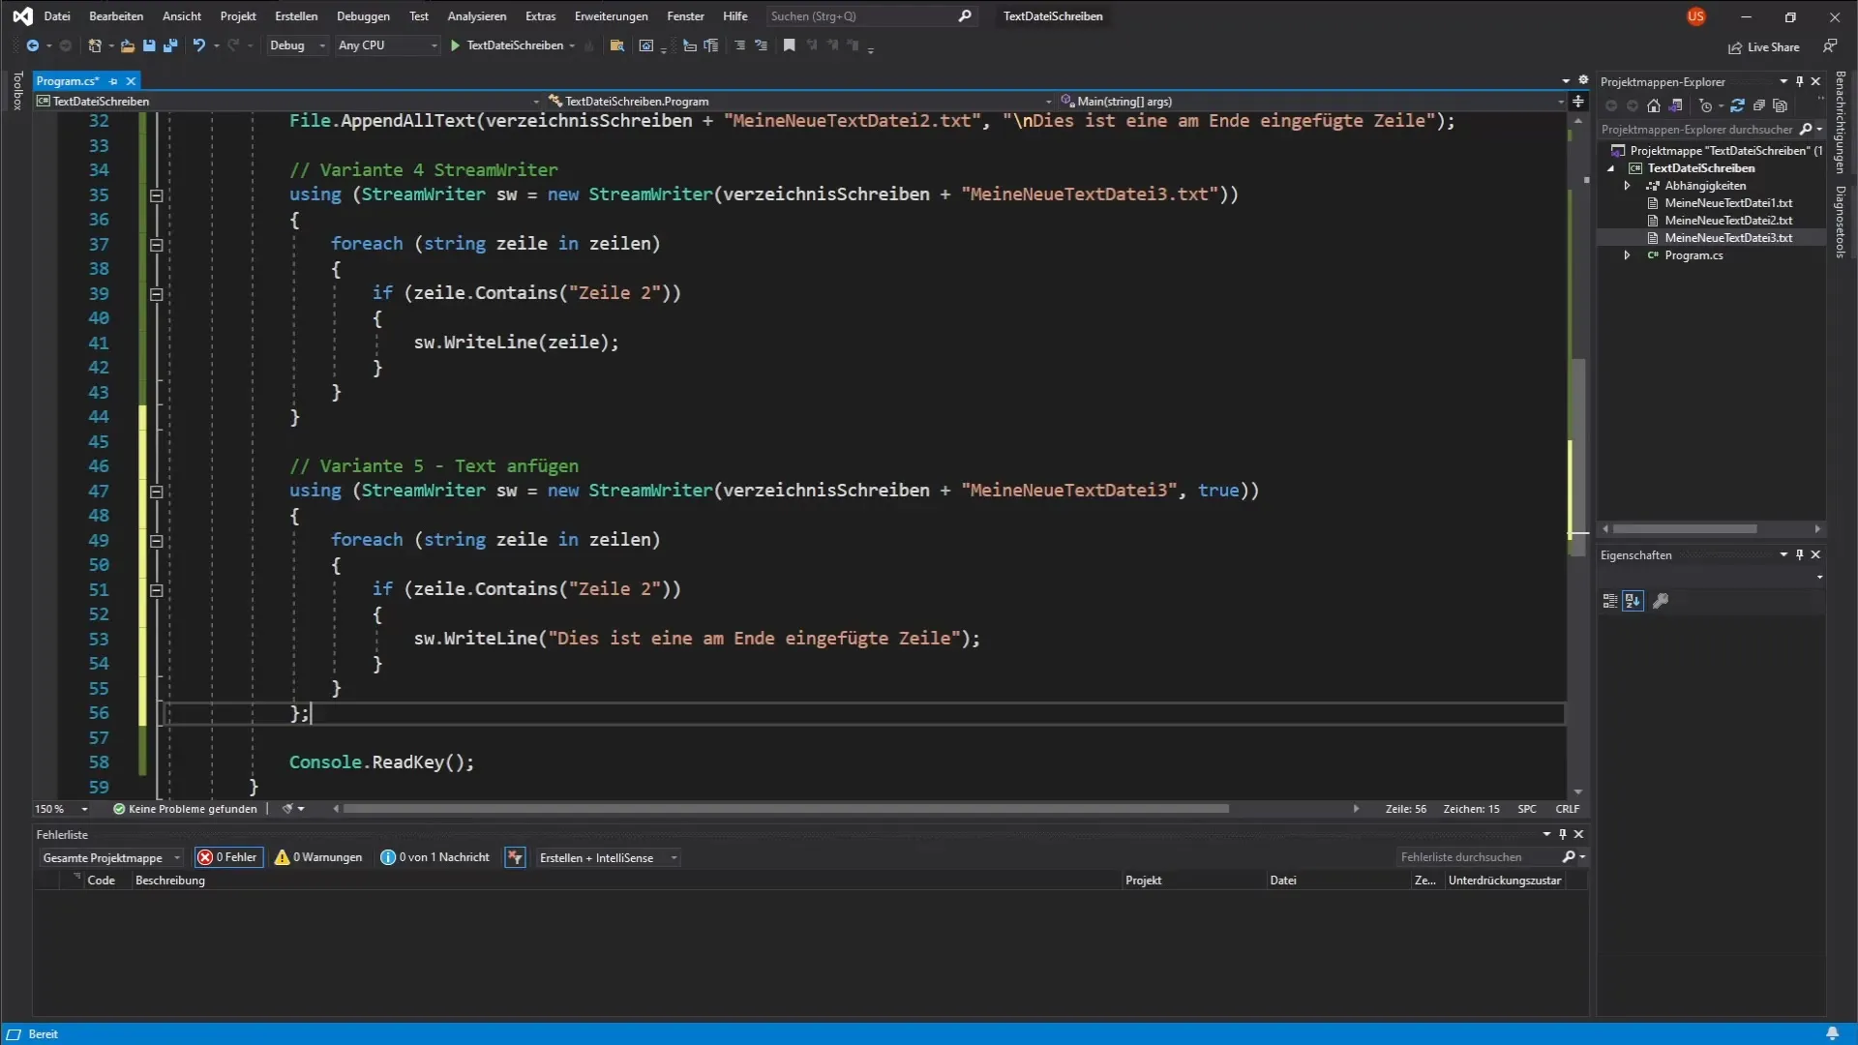Click the Home icon in Projektmappen-Explorer
This screenshot has width=1858, height=1045.
point(1654,106)
